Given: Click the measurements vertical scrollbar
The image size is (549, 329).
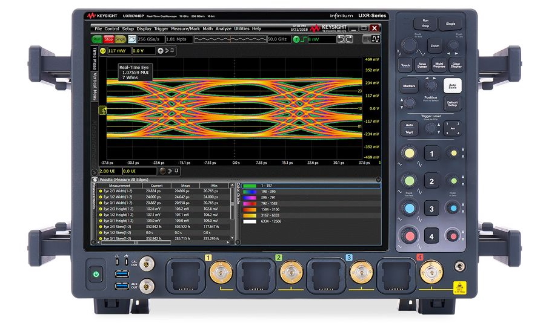Looking at the screenshot, I should tap(232, 203).
